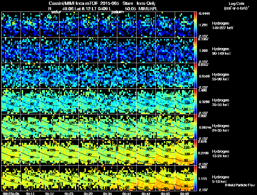Click the Hydrogen 149-227 keV color bar

coord(195,25)
